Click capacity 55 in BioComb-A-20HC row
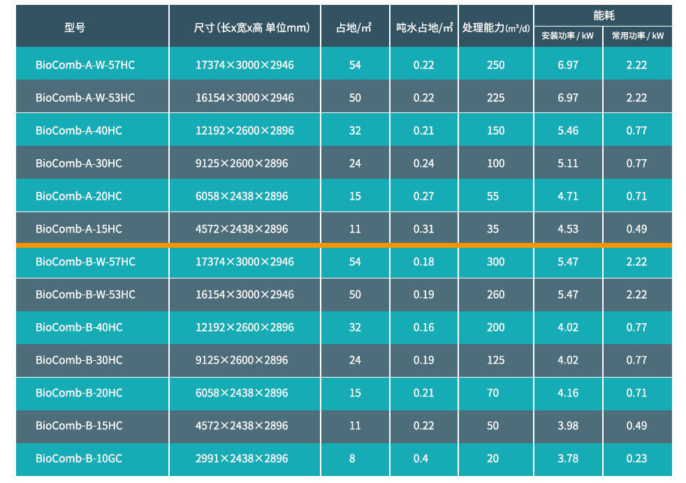Image resolution: width=686 pixels, height=483 pixels. pyautogui.click(x=492, y=196)
